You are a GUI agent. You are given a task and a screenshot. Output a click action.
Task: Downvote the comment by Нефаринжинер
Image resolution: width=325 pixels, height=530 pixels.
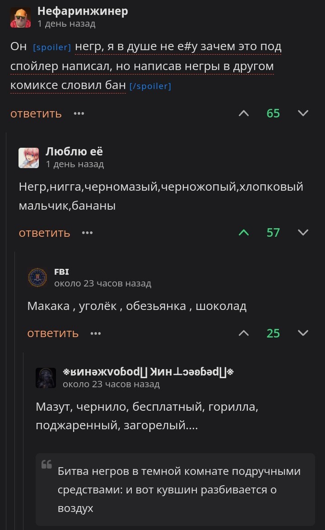pyautogui.click(x=303, y=113)
